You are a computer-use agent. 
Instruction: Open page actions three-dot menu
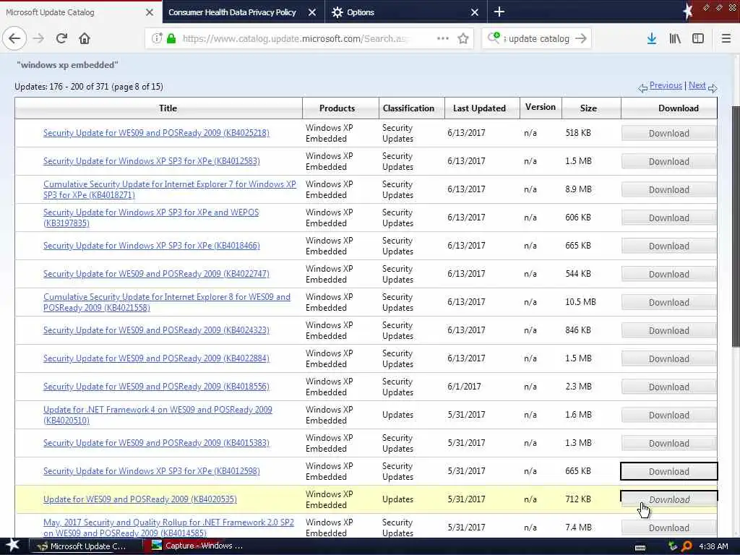pyautogui.click(x=443, y=39)
